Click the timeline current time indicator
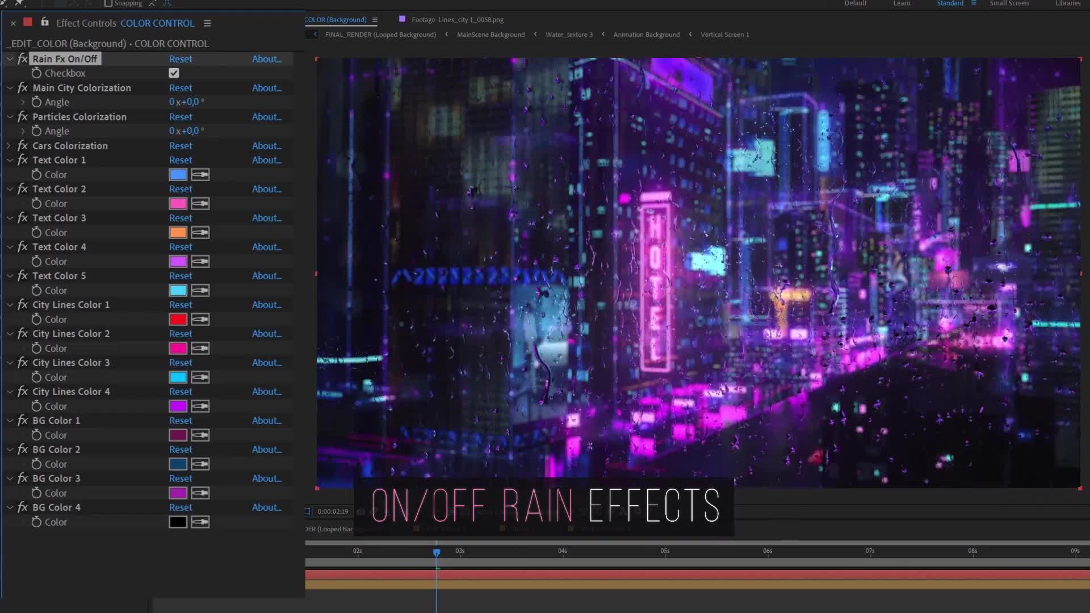This screenshot has width=1090, height=613. [437, 552]
